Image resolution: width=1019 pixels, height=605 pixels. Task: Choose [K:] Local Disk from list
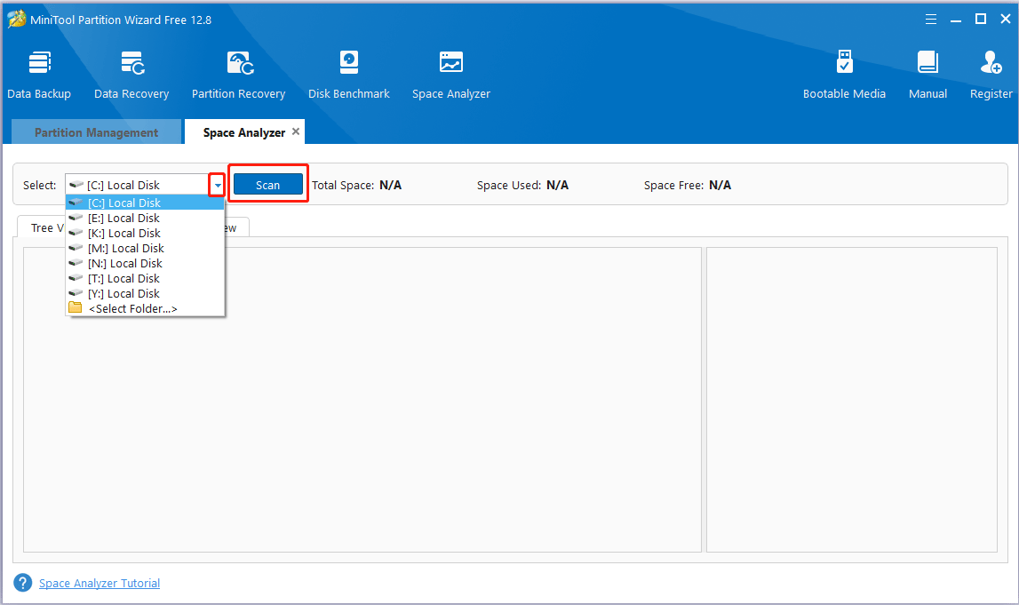click(x=145, y=233)
